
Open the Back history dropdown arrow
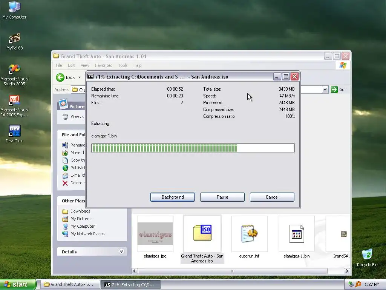click(x=79, y=77)
